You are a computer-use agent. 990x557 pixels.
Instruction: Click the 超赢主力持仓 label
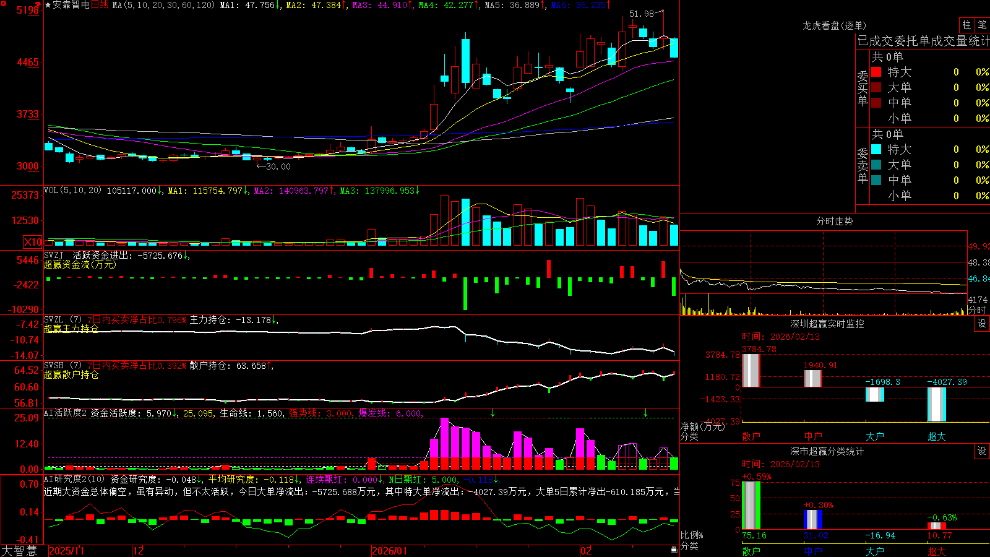pos(71,329)
